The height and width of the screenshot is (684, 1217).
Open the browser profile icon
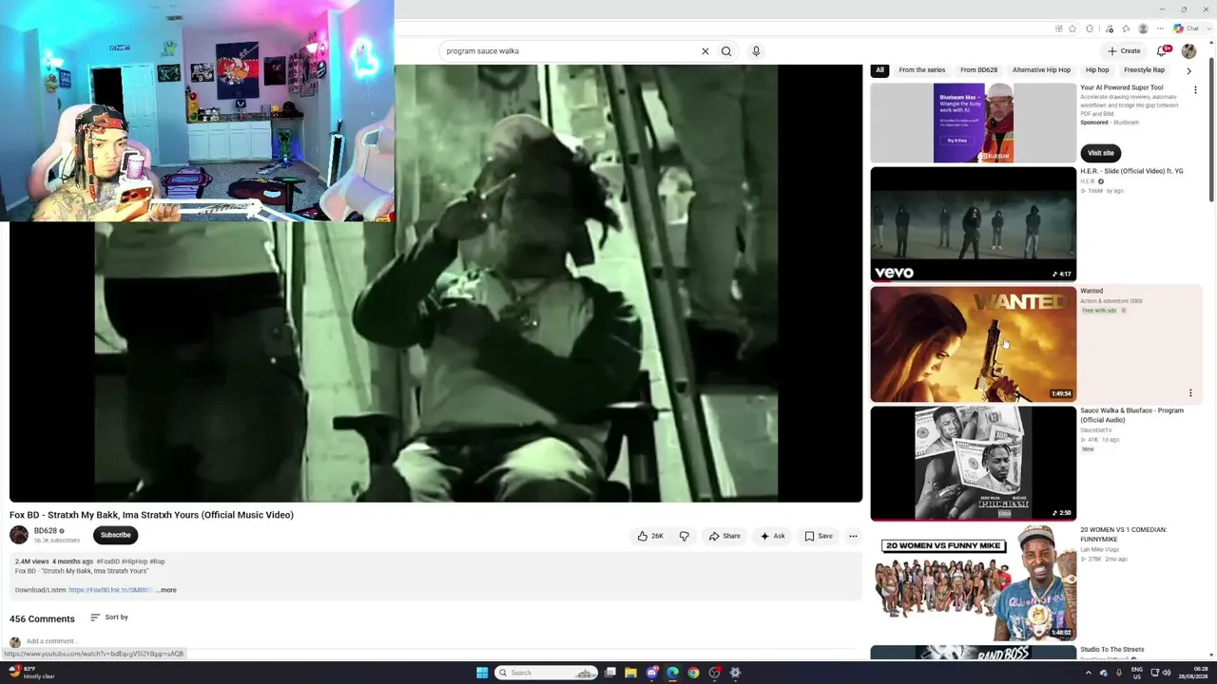coord(1143,28)
